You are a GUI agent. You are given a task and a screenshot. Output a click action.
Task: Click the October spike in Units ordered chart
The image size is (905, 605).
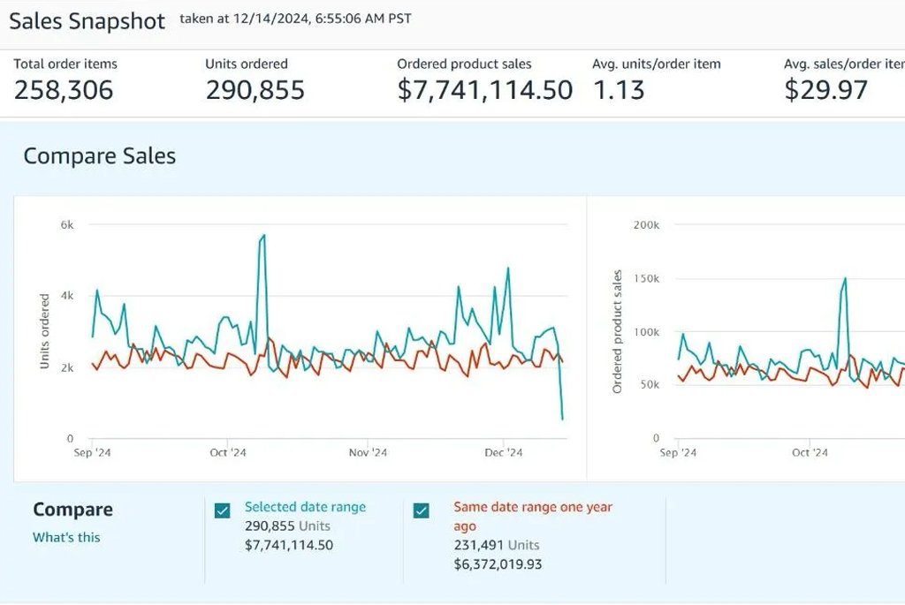coord(263,236)
